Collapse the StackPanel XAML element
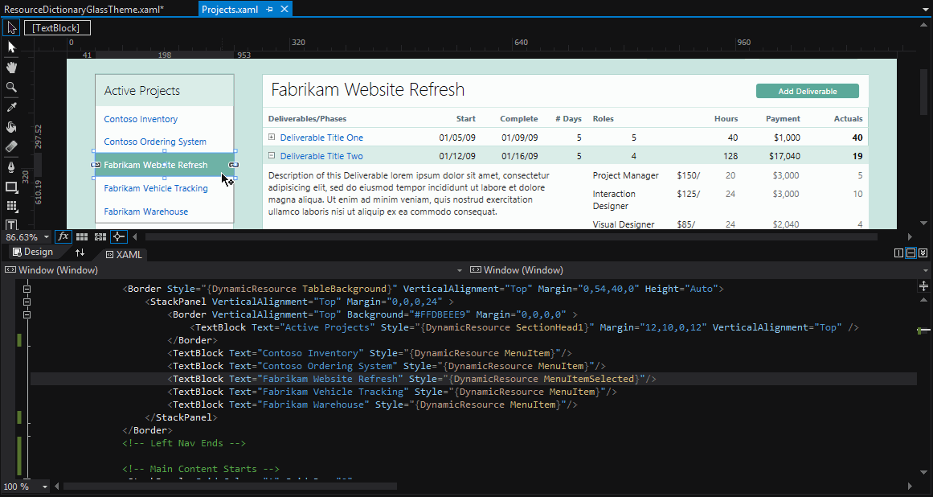The width and height of the screenshot is (933, 497). [x=27, y=302]
